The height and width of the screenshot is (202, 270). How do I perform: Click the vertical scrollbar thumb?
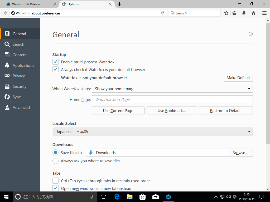tap(268, 83)
